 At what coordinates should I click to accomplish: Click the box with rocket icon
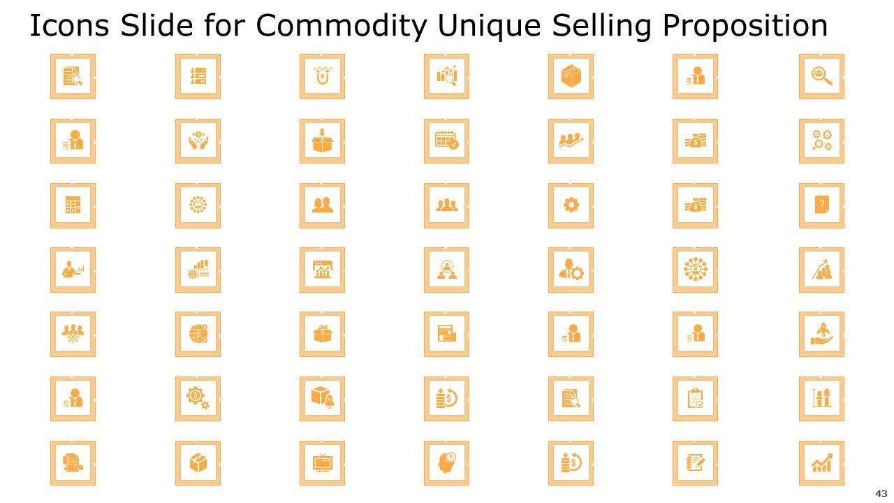point(322,399)
